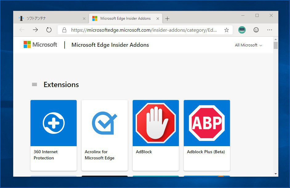Select the Microsoft Edge Insider Addons tab
The width and height of the screenshot is (290, 188).
click(123, 18)
